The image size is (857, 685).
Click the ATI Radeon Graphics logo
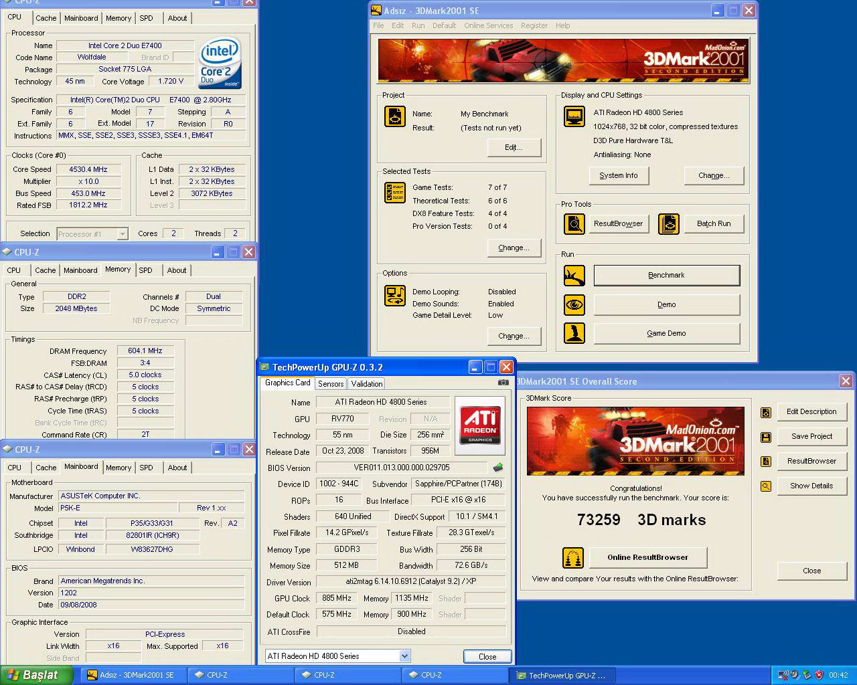click(x=480, y=425)
